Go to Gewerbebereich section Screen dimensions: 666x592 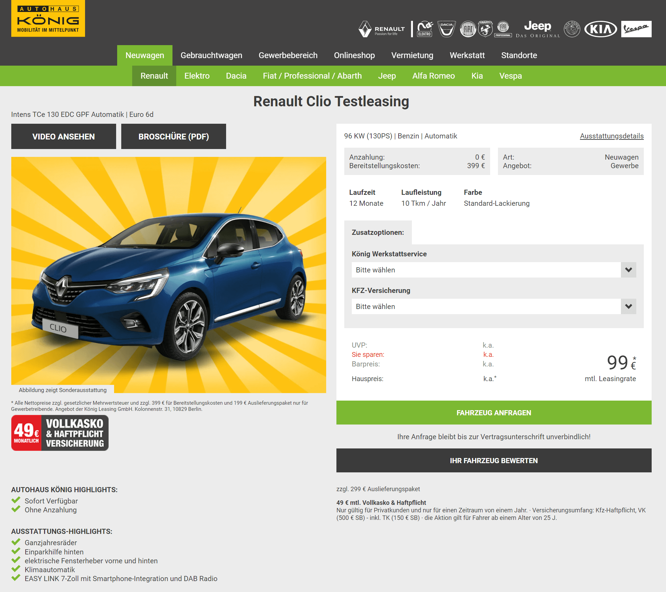[x=288, y=55]
